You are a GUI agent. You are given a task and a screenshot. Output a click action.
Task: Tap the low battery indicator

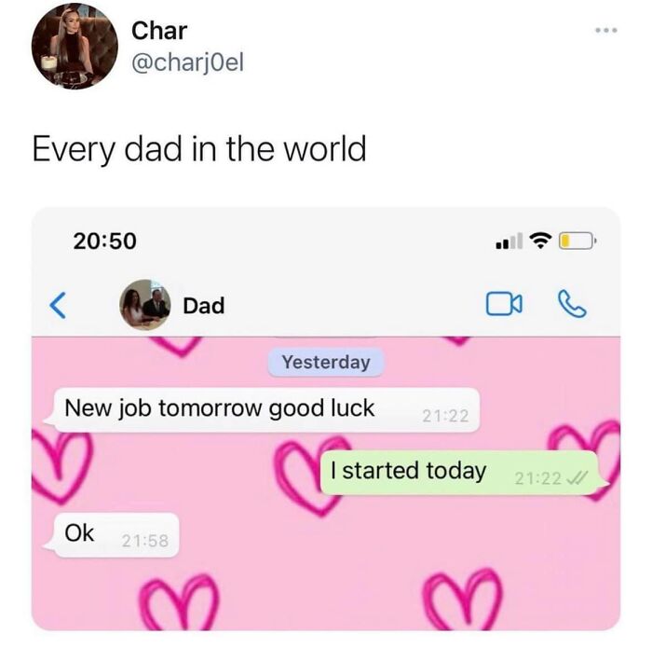click(x=577, y=241)
